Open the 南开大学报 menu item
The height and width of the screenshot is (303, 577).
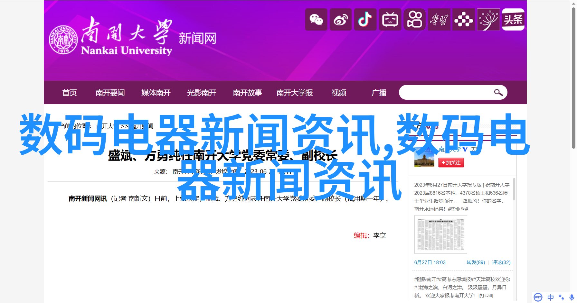(x=295, y=93)
